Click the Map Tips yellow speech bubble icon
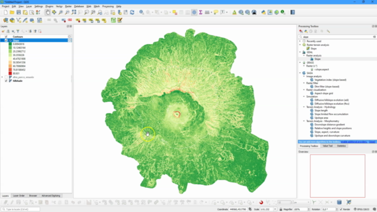Viewport: 377px width, 212px height. tap(216, 12)
